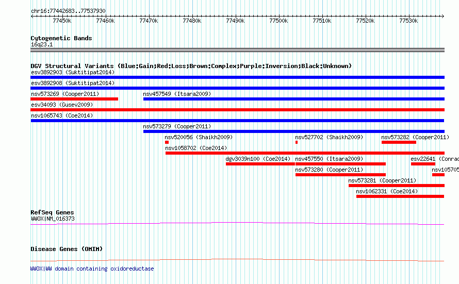This screenshot has height=284, width=459.
Task: Select the esv34093 red loss bar
Action: click(237, 110)
